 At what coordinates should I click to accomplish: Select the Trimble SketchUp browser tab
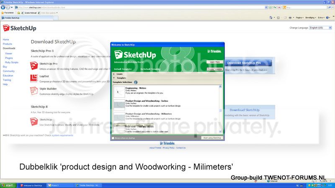click(x=27, y=18)
